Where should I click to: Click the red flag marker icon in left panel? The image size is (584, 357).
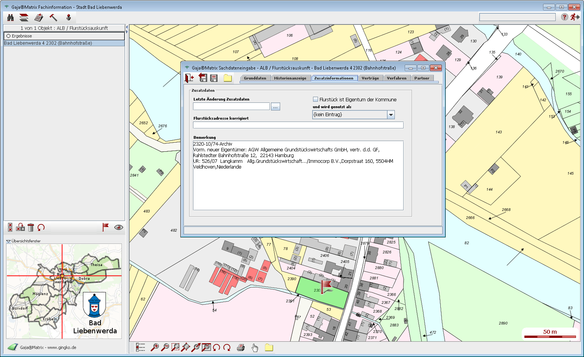105,227
